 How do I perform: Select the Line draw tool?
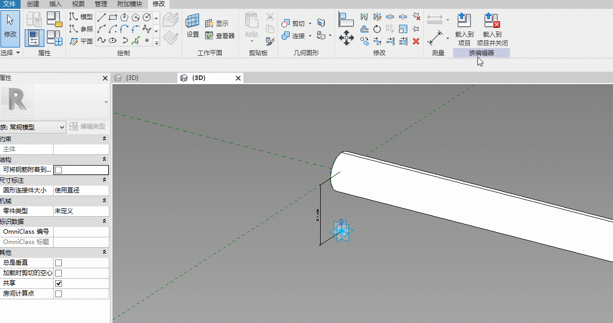click(x=101, y=17)
